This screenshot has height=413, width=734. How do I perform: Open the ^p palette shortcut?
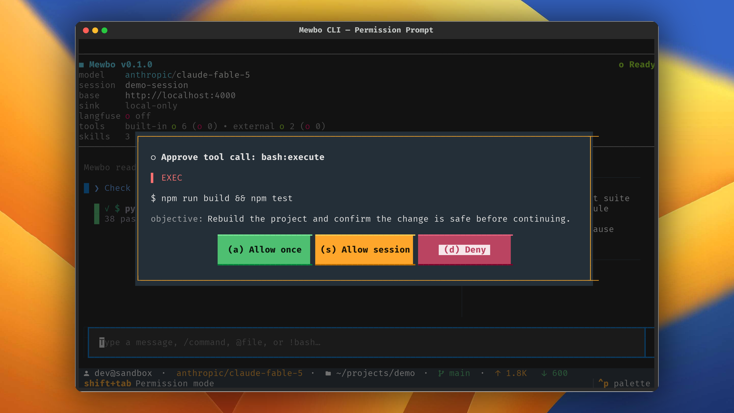(624, 383)
